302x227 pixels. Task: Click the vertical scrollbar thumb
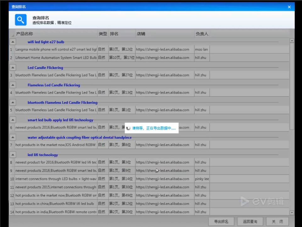(292, 86)
